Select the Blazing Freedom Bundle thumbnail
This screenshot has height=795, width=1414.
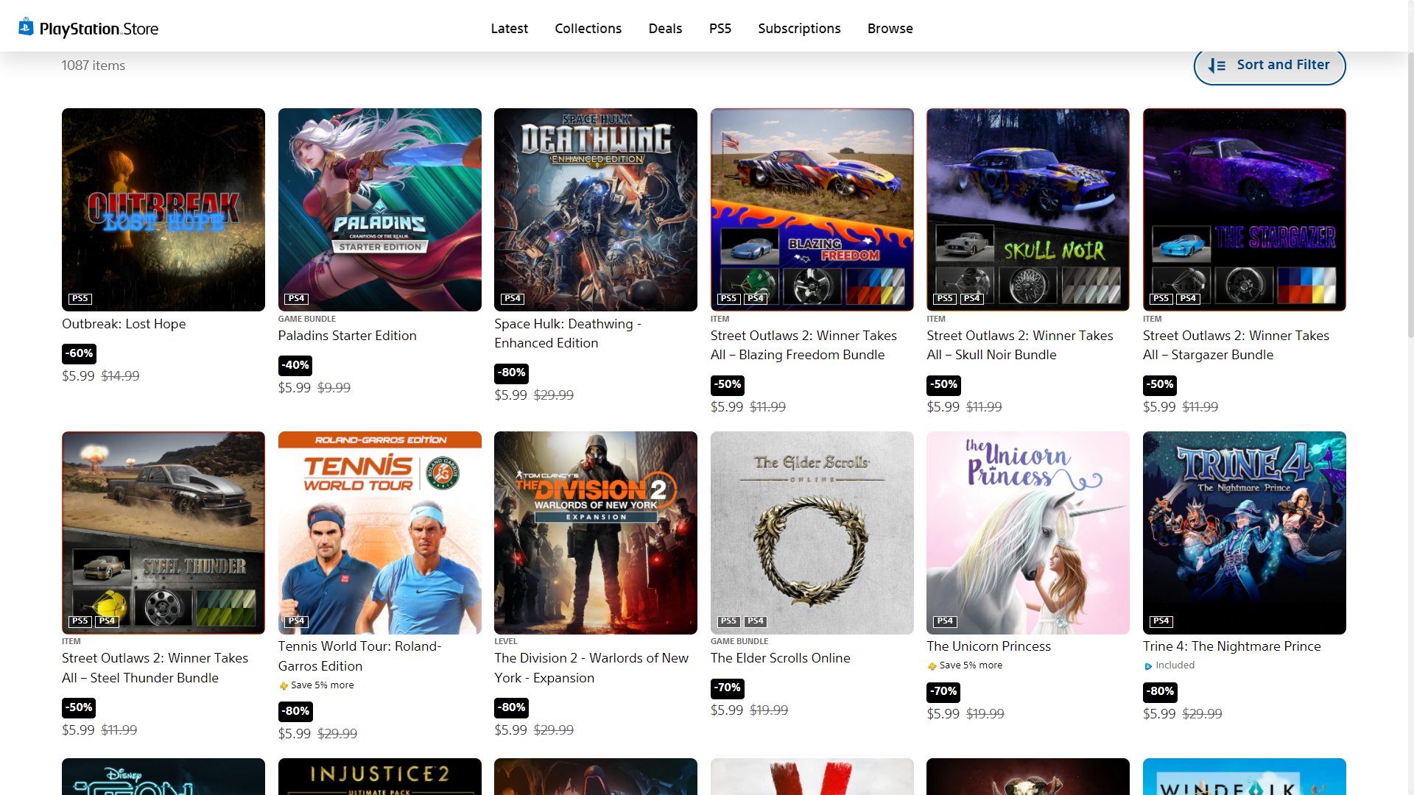coord(812,210)
